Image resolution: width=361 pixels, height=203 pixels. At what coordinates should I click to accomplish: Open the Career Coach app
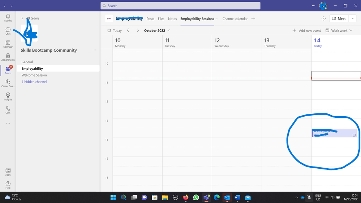pos(8,83)
